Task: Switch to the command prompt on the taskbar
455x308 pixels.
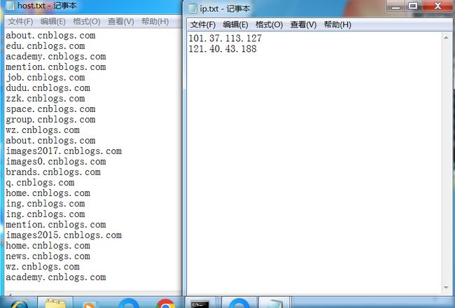Action: [199, 304]
